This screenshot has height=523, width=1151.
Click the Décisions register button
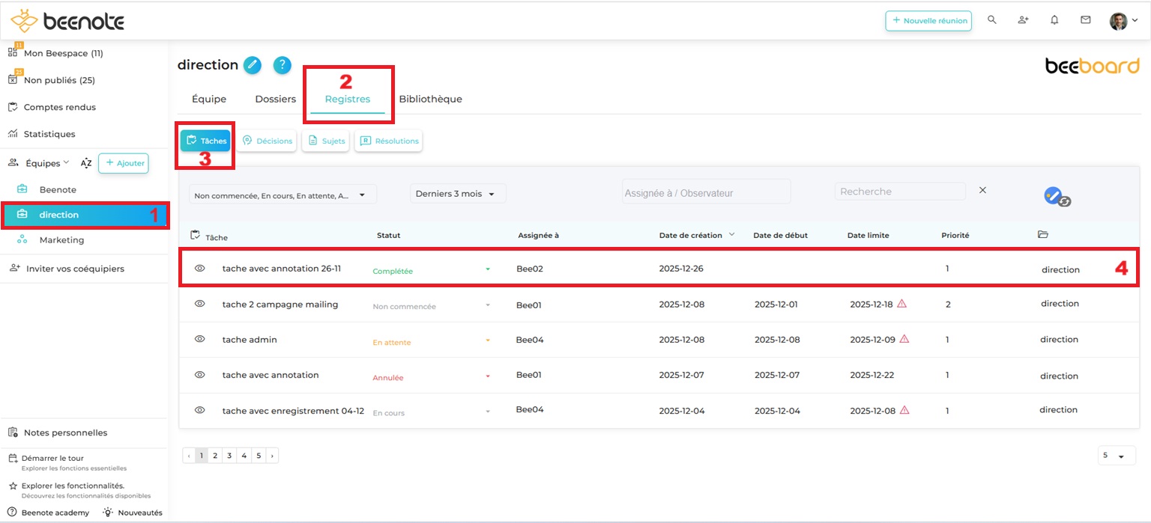coord(267,141)
